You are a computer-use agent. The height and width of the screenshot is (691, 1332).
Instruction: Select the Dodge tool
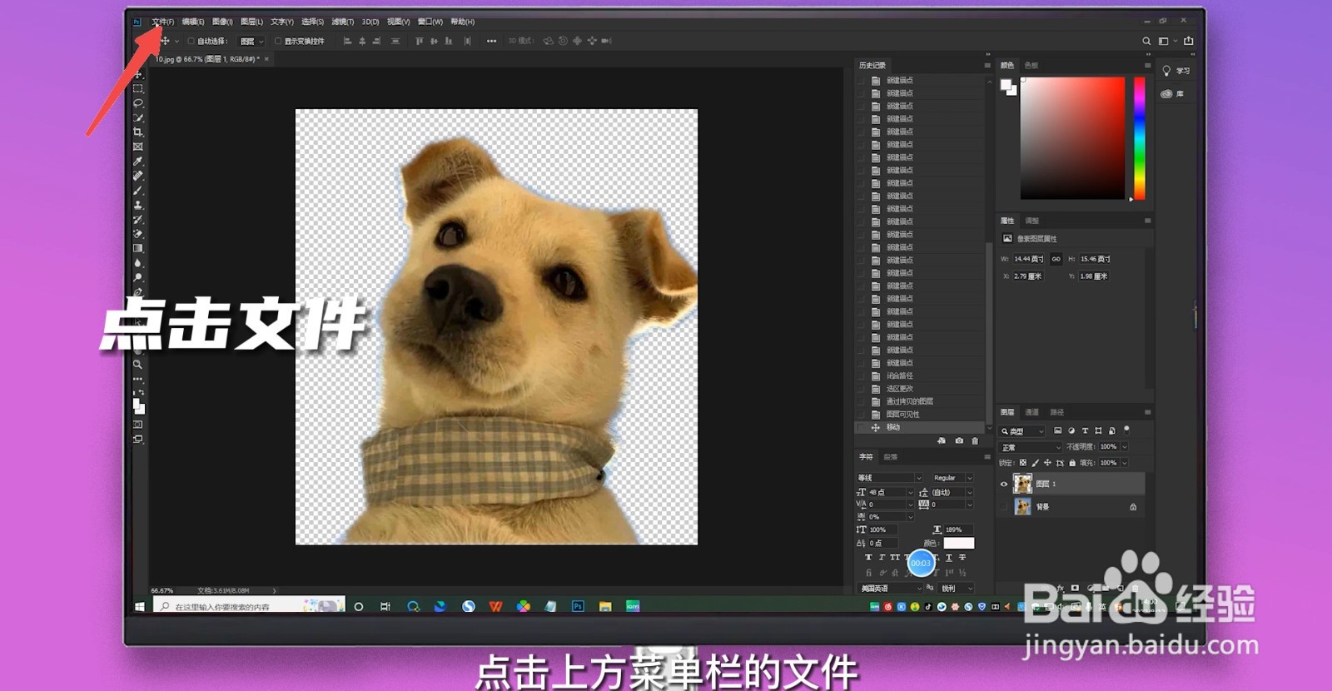coord(138,277)
